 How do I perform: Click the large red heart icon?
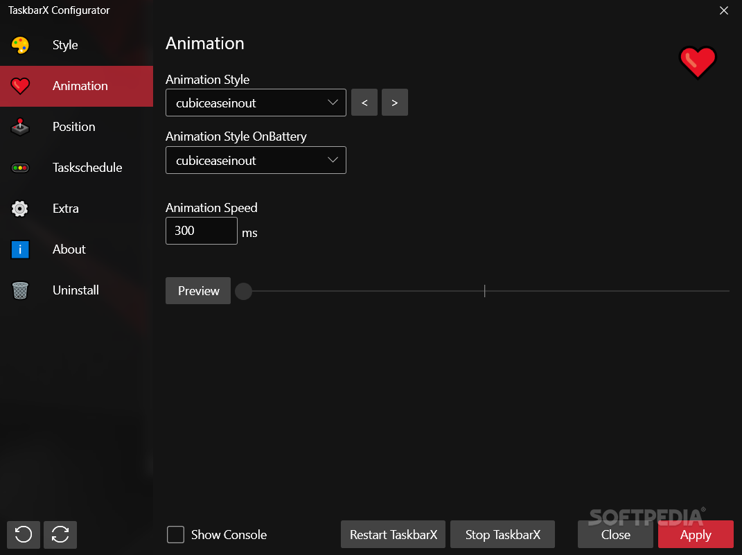[698, 62]
